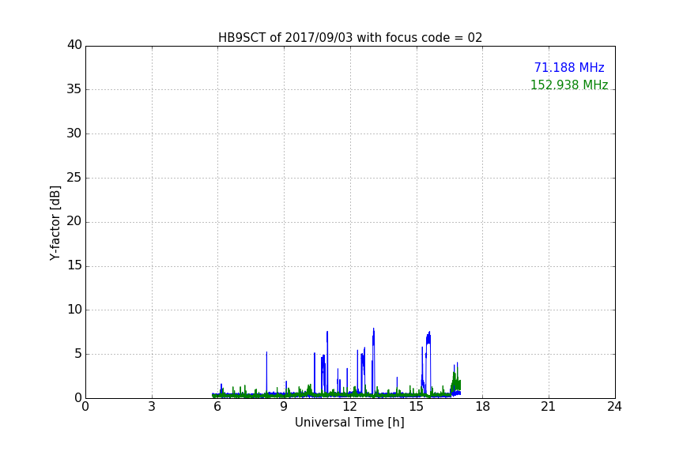Click the x-axis tick label '15'
Viewport: 683px width, 455px height.
coord(417,407)
